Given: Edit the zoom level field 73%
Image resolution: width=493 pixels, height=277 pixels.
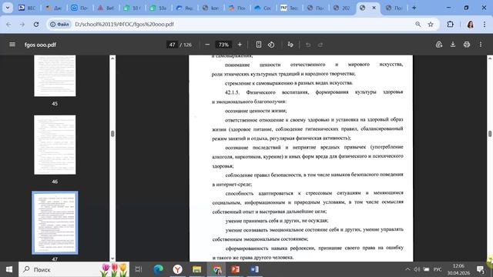Looking at the screenshot, I should pyautogui.click(x=223, y=45).
